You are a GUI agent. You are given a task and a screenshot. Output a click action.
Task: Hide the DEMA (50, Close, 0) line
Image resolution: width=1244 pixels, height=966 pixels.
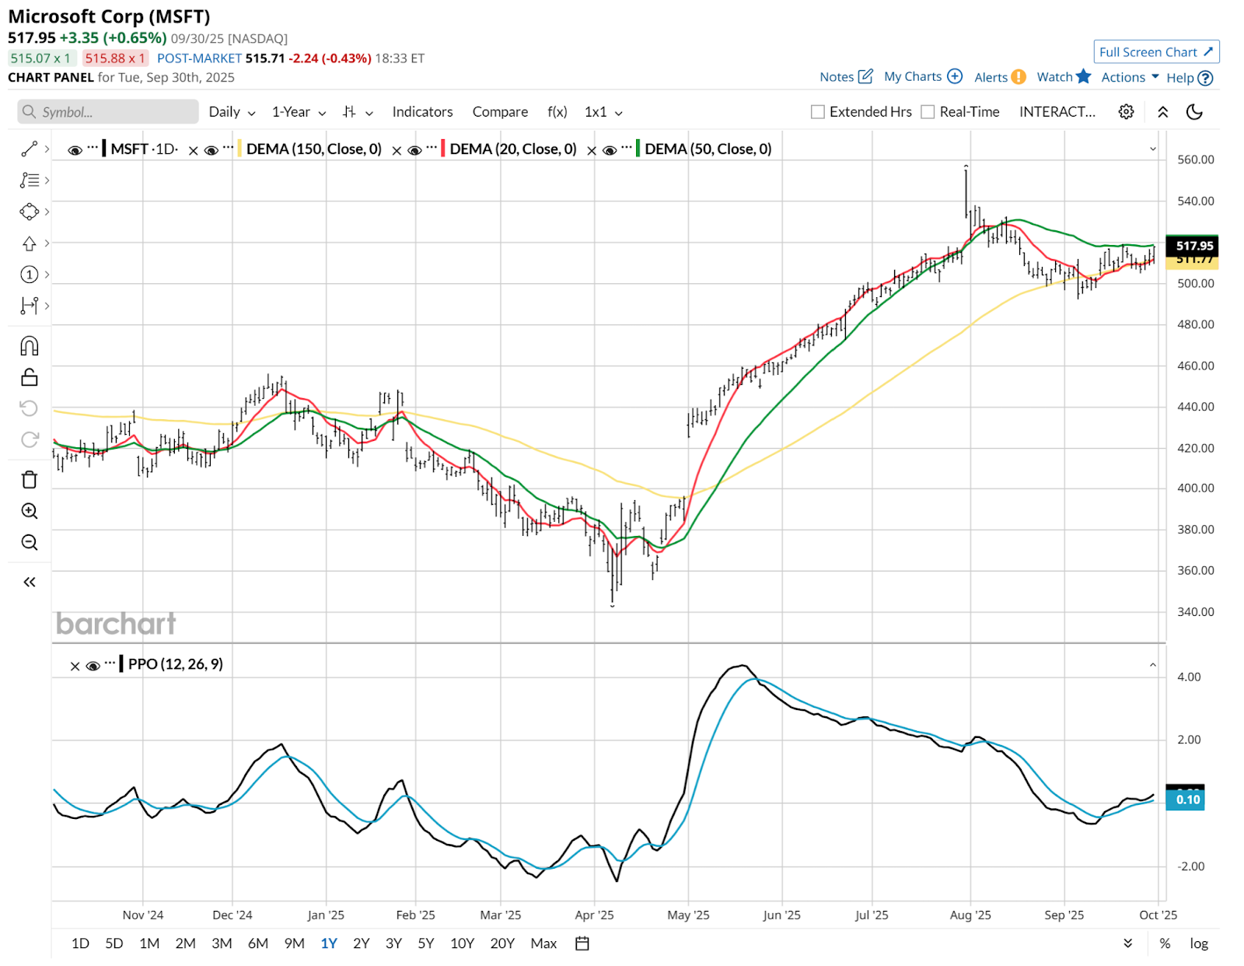click(610, 150)
